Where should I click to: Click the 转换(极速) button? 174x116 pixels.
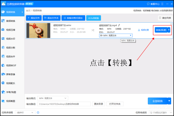(x=161, y=30)
